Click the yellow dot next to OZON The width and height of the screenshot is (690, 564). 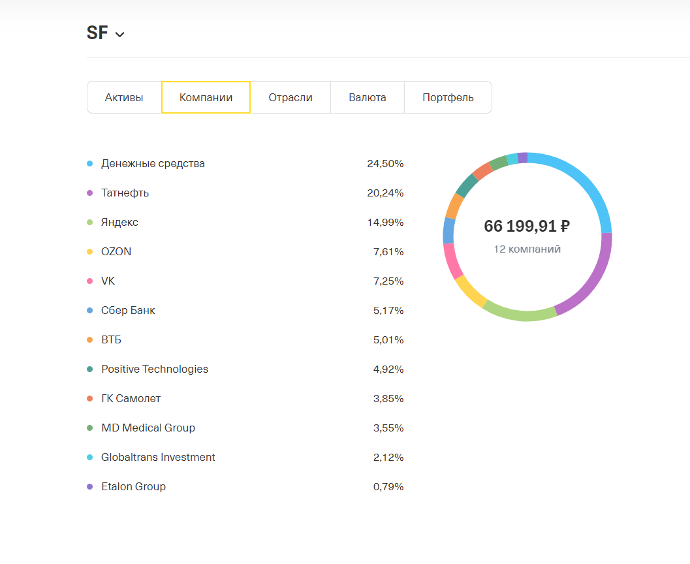(x=90, y=251)
